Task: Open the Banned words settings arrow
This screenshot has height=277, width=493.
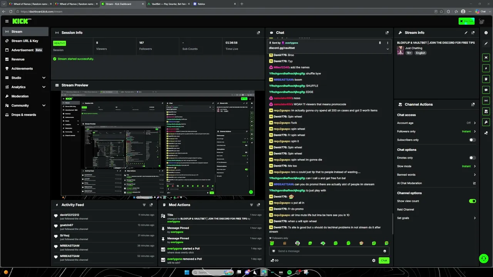Action: 475,175
